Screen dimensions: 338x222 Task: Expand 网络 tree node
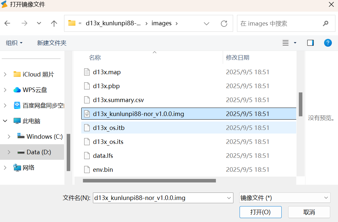5,168
